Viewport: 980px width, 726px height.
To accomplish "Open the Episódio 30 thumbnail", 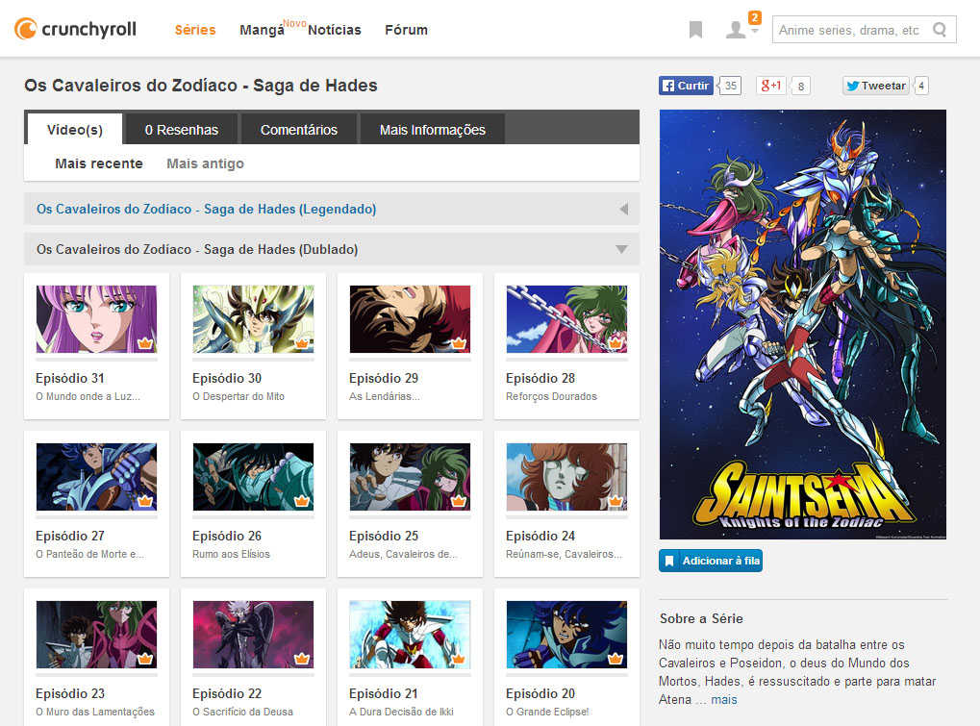I will tap(254, 319).
